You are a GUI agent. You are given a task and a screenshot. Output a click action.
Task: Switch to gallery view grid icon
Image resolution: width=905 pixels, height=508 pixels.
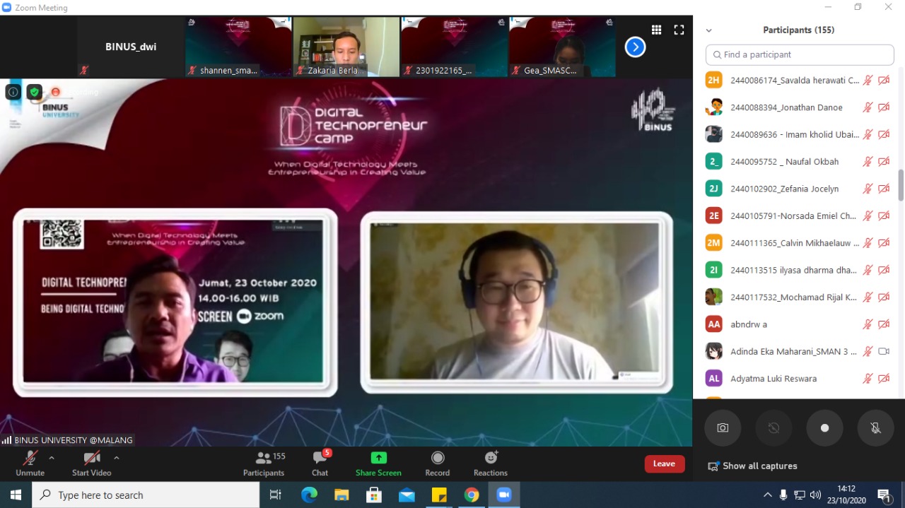pos(657,30)
